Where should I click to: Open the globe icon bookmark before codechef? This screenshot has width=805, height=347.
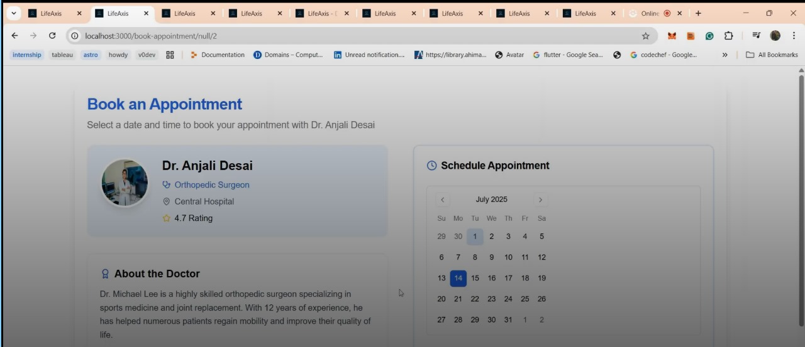click(617, 55)
